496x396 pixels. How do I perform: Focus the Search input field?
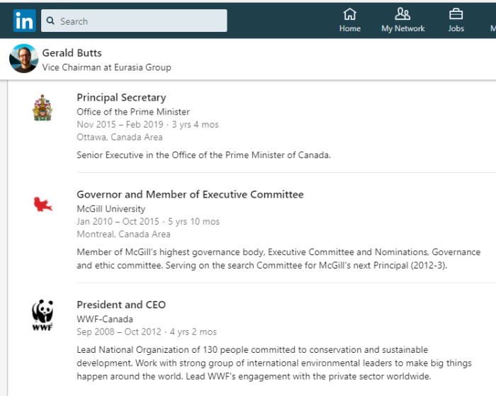click(134, 21)
